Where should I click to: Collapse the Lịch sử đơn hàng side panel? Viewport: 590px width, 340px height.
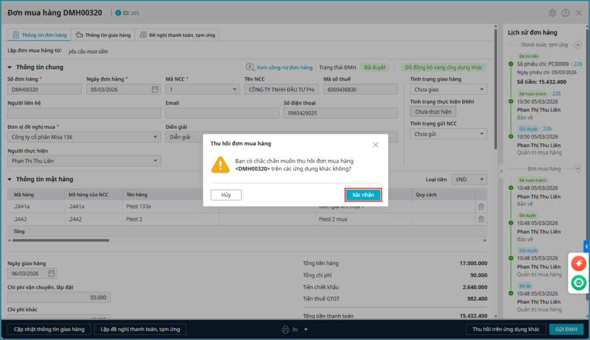point(501,171)
